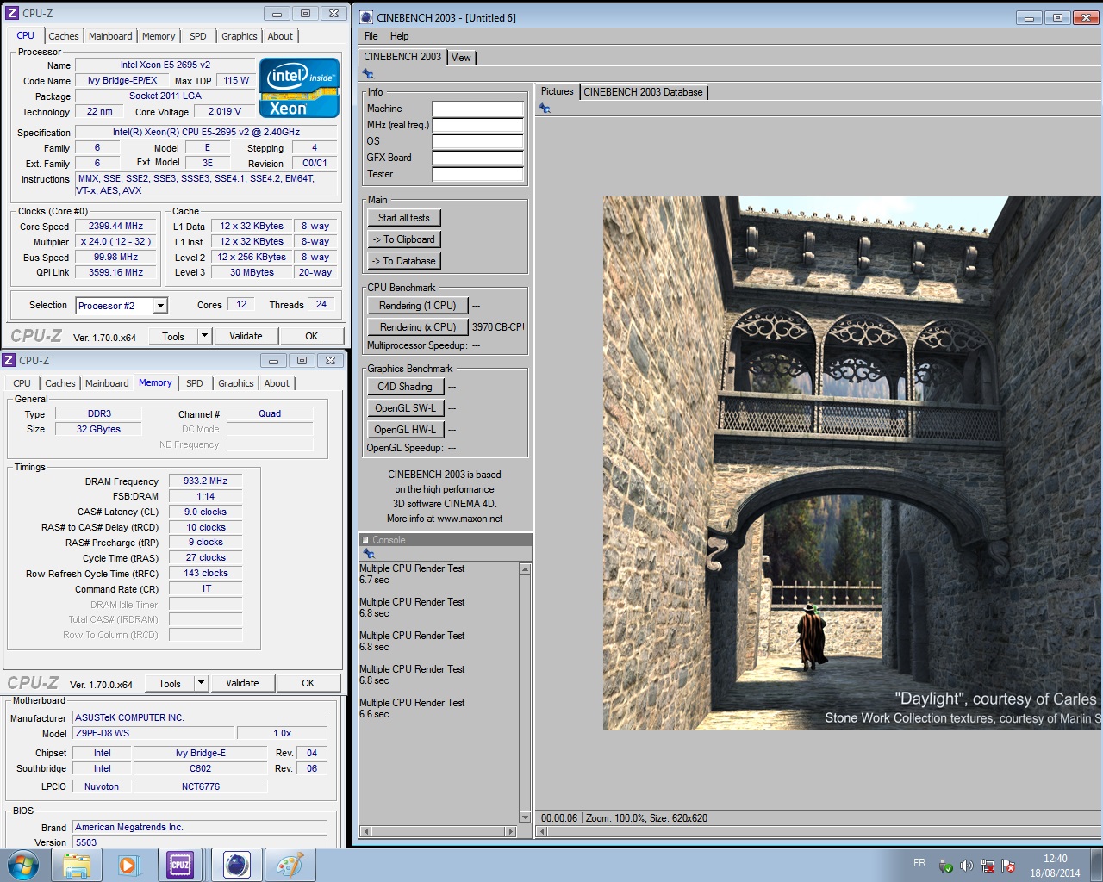Click the '3970 CB-CPU' result value
This screenshot has width=1103, height=882.
tap(497, 327)
